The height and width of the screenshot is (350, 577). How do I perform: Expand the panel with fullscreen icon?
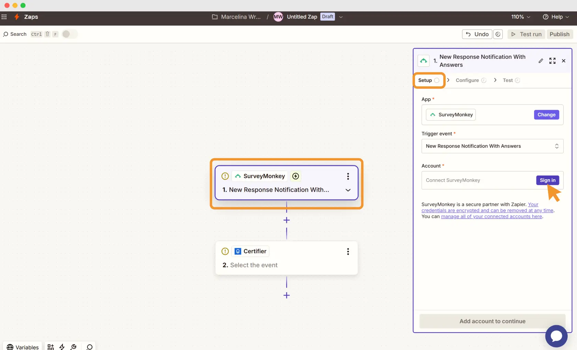click(552, 61)
